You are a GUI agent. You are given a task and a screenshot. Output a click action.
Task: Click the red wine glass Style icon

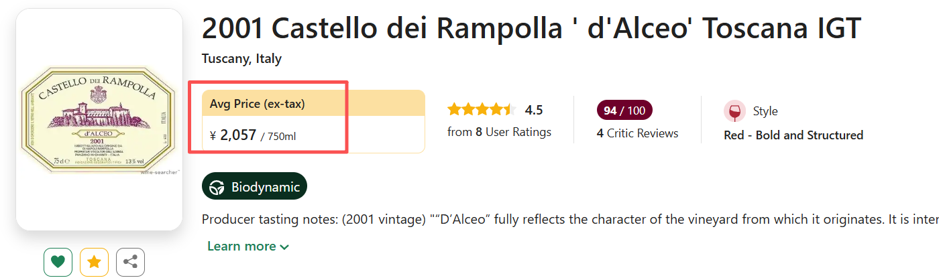pyautogui.click(x=734, y=111)
